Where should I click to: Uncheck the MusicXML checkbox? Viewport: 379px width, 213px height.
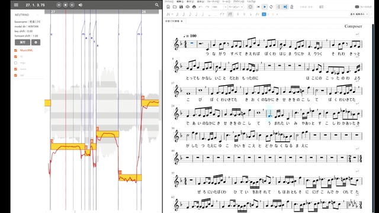coord(16,50)
